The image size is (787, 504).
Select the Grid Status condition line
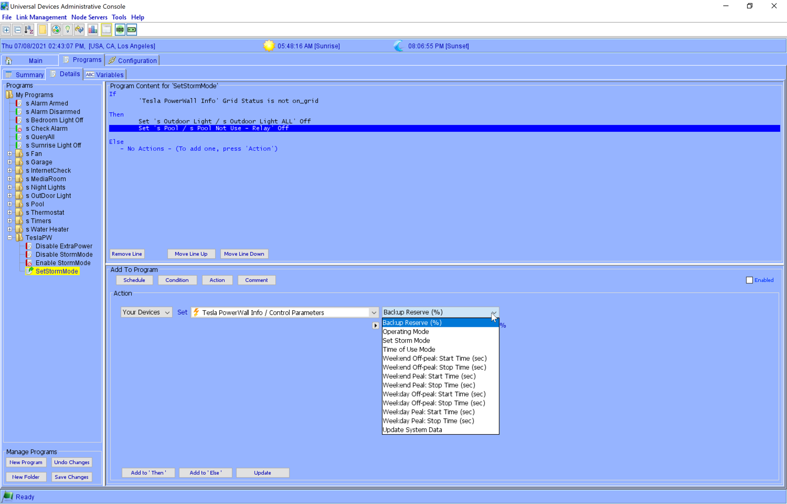(x=228, y=101)
